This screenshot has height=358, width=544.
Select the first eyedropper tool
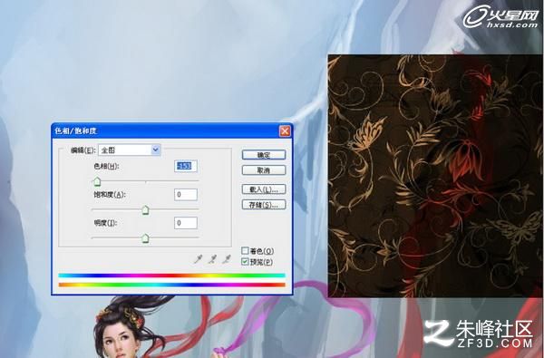click(198, 259)
